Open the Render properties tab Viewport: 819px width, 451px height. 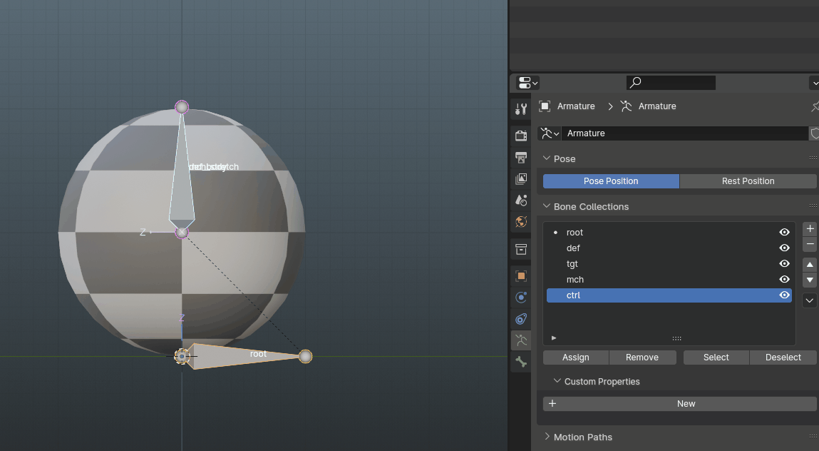[520, 135]
